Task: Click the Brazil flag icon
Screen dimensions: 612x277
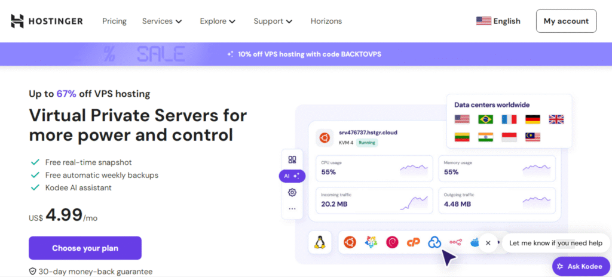Action: point(485,119)
